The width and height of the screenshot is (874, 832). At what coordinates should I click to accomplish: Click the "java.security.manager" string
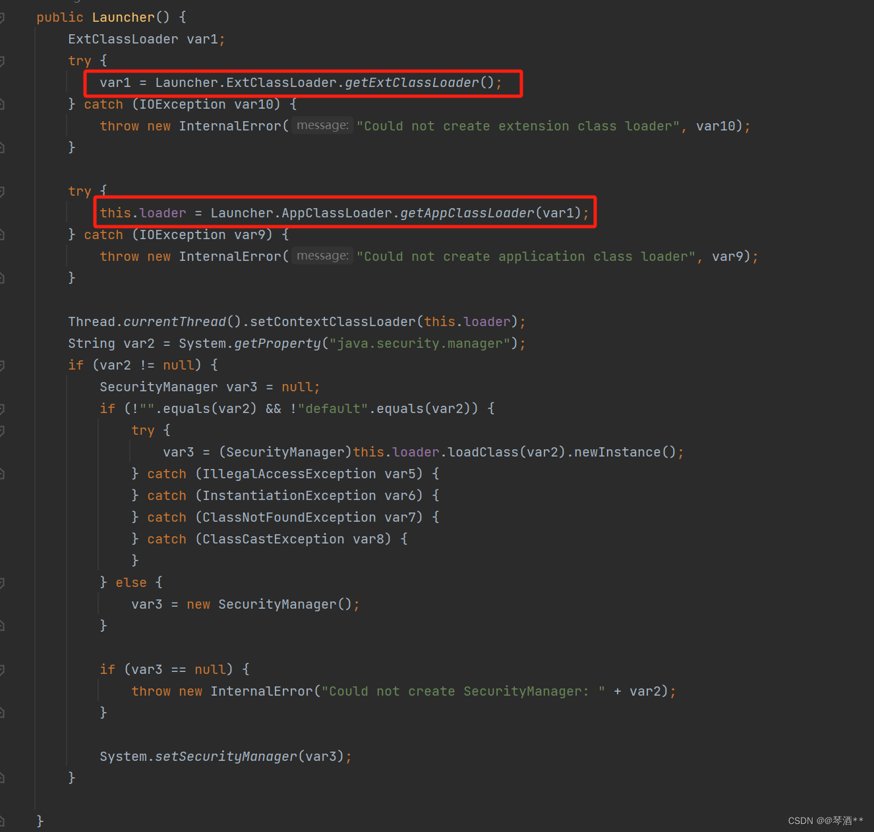pos(420,344)
